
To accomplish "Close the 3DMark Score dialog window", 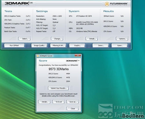I will coord(78,55).
